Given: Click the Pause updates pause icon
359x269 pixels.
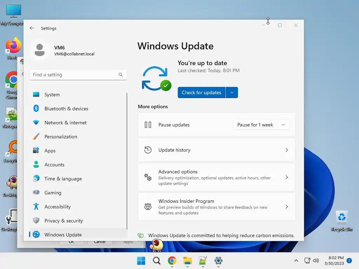Looking at the screenshot, I should [148, 125].
